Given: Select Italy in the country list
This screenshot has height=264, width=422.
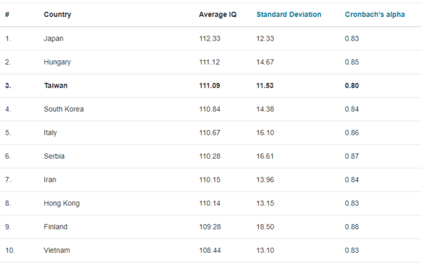Looking at the screenshot, I should click(51, 133).
